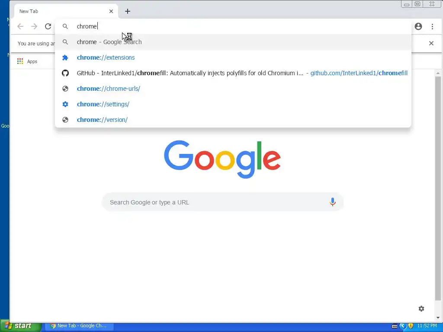The image size is (443, 332).
Task: Open chrome://version/ suggestion
Action: [233, 120]
